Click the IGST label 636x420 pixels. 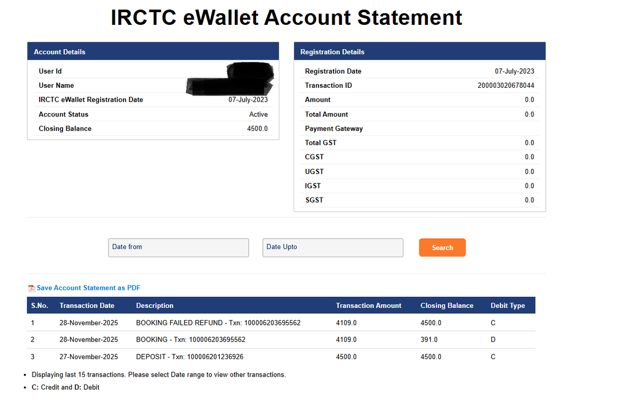coord(313,186)
